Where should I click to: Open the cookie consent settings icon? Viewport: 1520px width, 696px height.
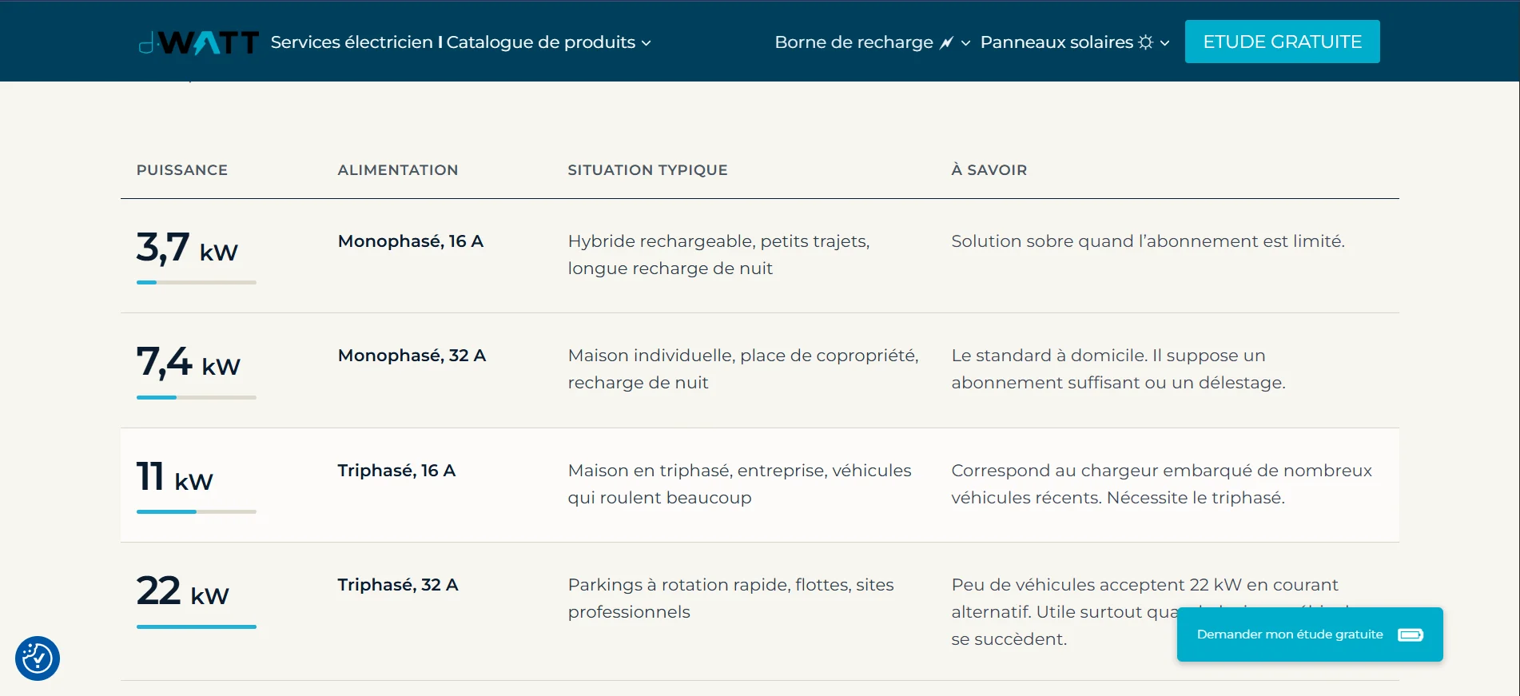coord(38,658)
